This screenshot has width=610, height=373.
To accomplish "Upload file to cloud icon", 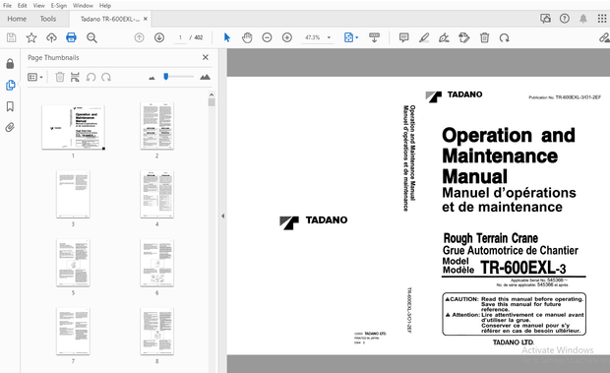I will pos(51,37).
